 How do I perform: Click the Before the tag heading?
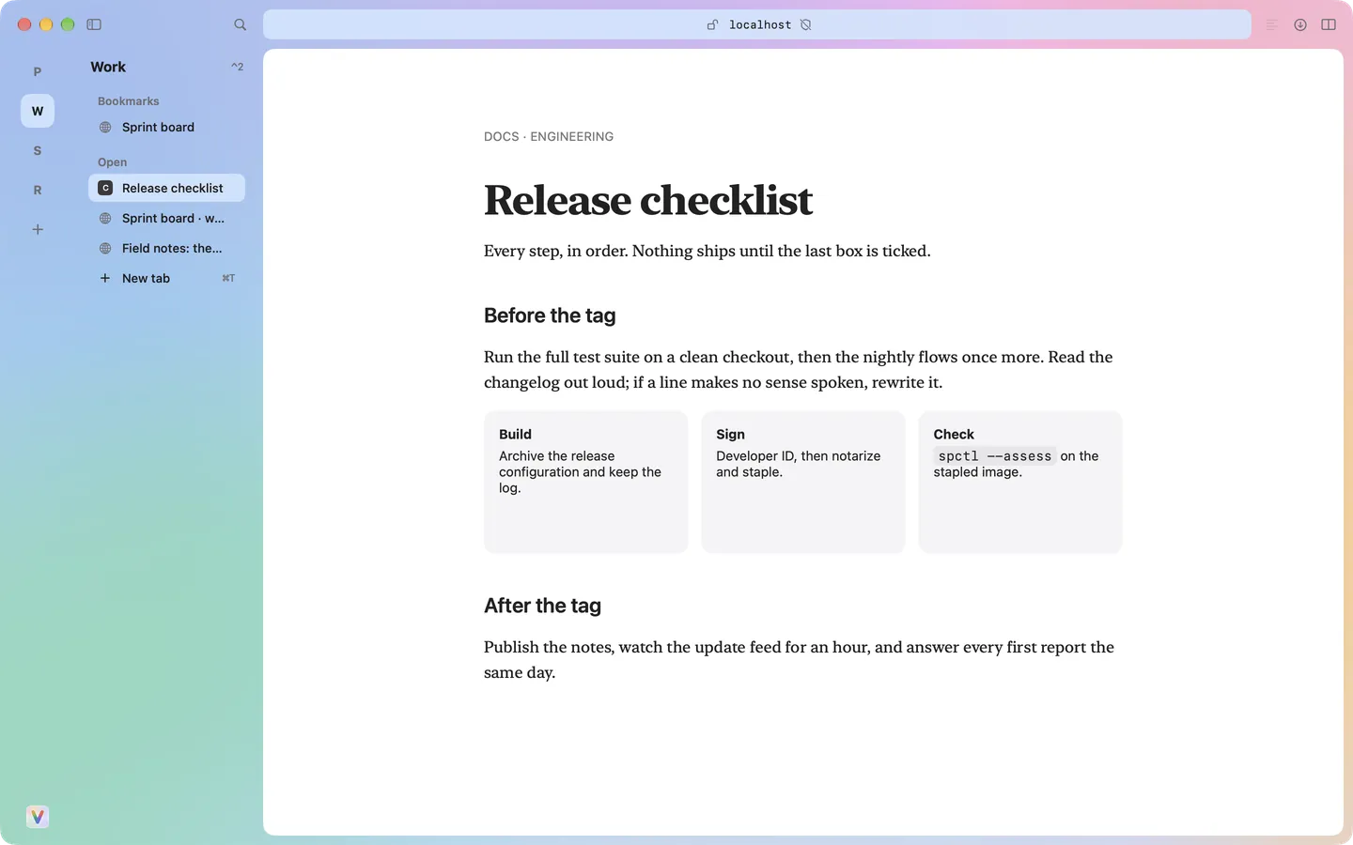(x=550, y=315)
